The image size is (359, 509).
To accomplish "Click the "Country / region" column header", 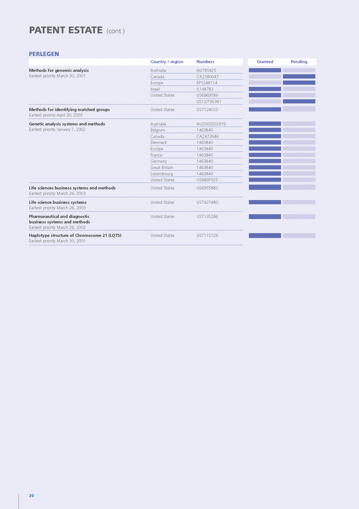I will tap(167, 62).
